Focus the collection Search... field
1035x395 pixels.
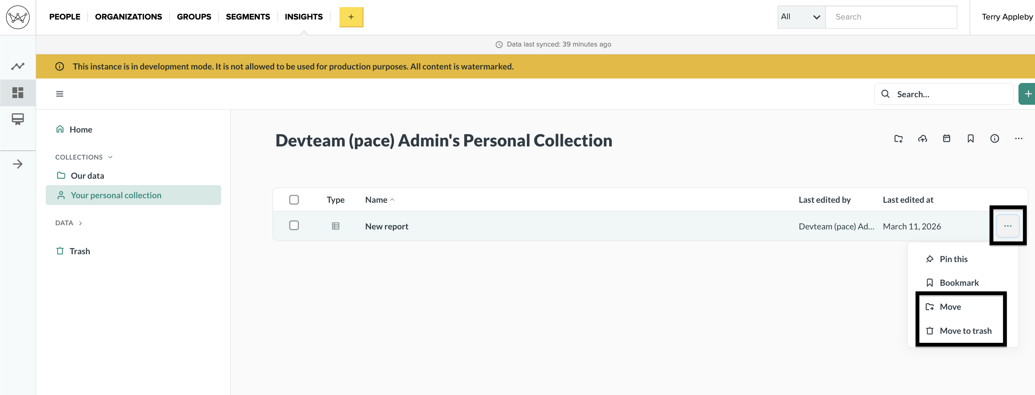tap(943, 94)
